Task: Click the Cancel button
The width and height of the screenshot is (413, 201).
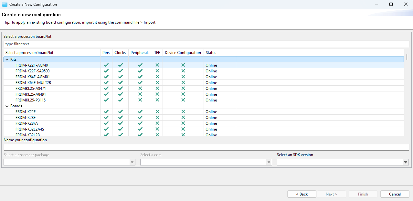Action: 394,194
